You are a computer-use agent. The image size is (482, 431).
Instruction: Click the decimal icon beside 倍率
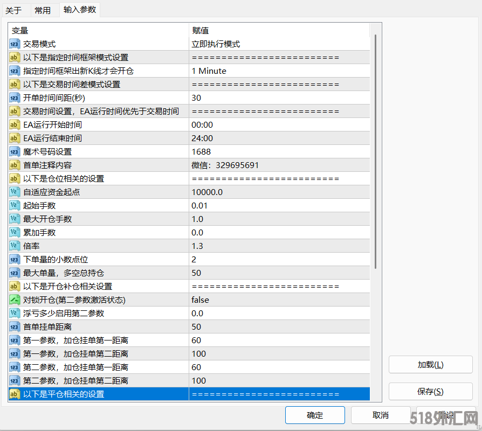click(15, 246)
